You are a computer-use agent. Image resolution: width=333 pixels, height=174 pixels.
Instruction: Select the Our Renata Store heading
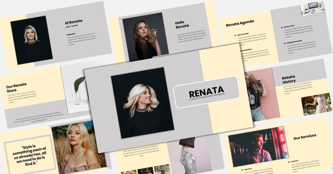(17, 87)
